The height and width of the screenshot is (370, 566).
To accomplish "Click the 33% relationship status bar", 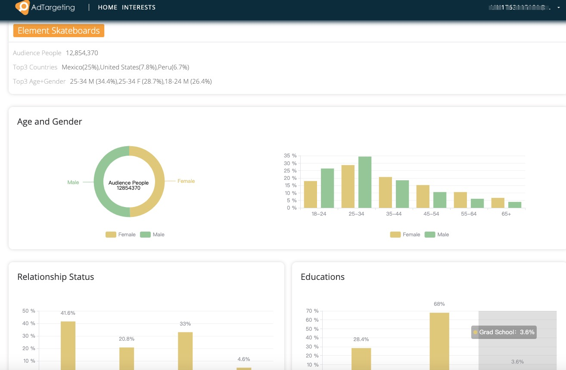I will coord(185,350).
